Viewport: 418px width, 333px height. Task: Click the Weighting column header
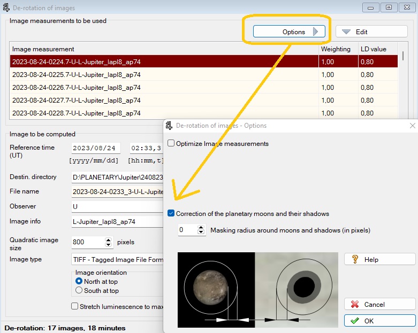336,49
